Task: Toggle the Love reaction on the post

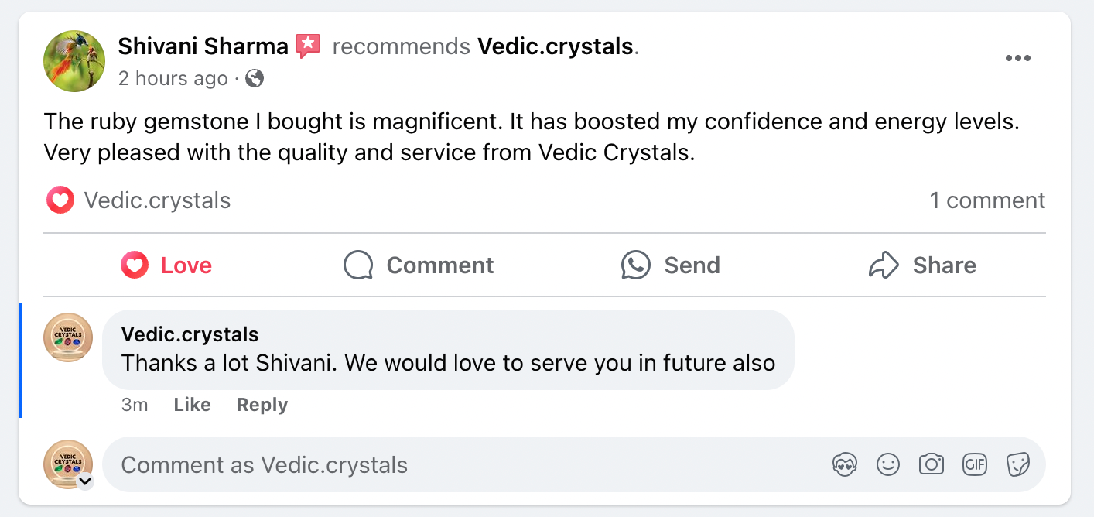Action: tap(166, 265)
